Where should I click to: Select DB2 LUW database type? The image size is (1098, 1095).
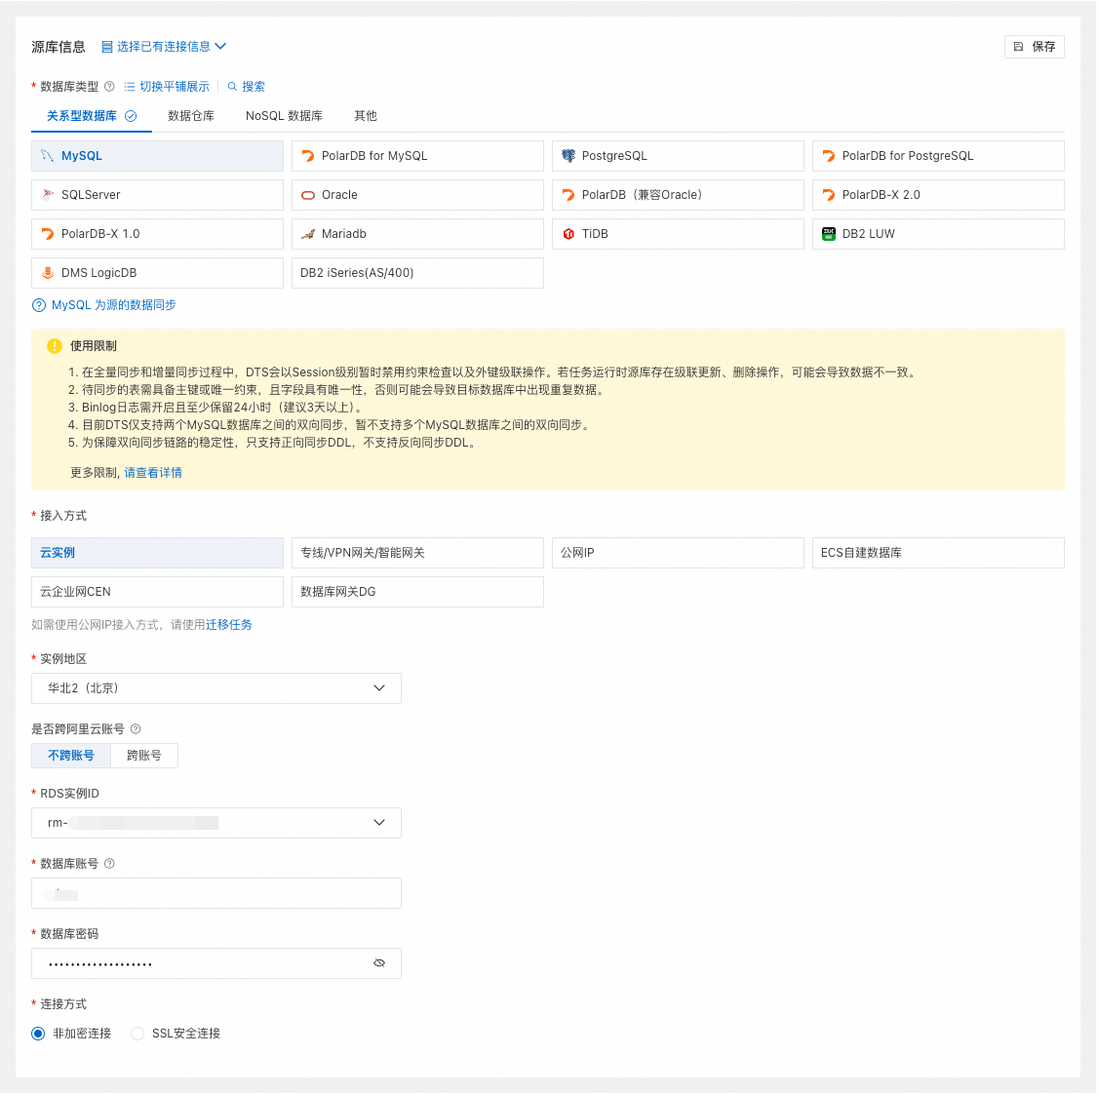click(x=938, y=234)
